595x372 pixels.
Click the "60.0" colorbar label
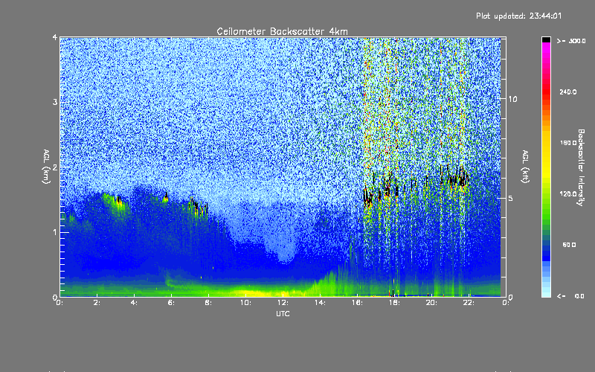click(569, 246)
